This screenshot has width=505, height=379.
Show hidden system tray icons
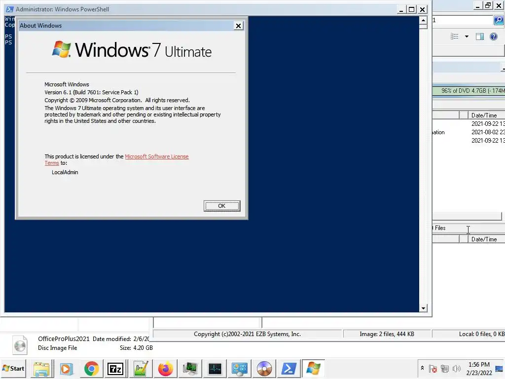point(422,368)
